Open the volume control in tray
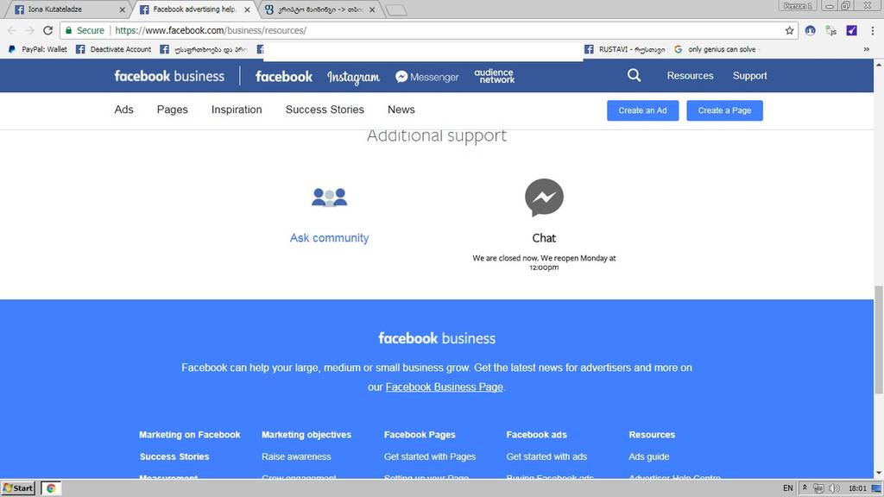The width and height of the screenshot is (884, 497). pyautogui.click(x=835, y=488)
